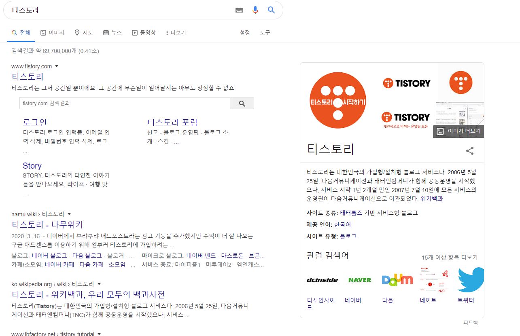Open 설정 menu
The width and height of the screenshot is (520, 336).
tap(245, 33)
